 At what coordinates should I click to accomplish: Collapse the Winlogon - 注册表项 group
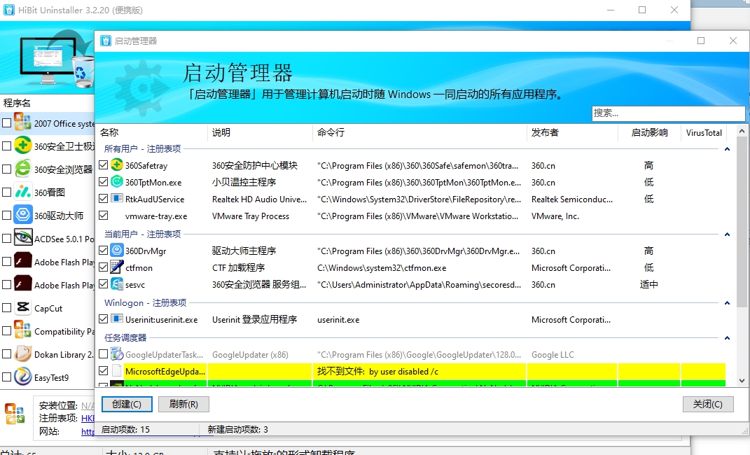click(x=727, y=303)
